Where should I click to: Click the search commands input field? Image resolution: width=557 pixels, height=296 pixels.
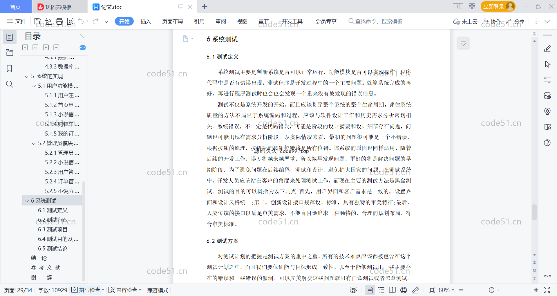(376, 21)
